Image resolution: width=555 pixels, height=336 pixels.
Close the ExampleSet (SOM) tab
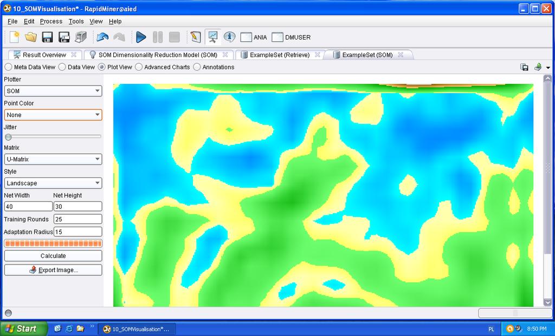[401, 55]
